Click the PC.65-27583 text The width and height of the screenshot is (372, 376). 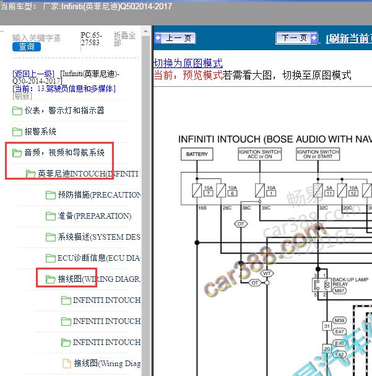91,39
